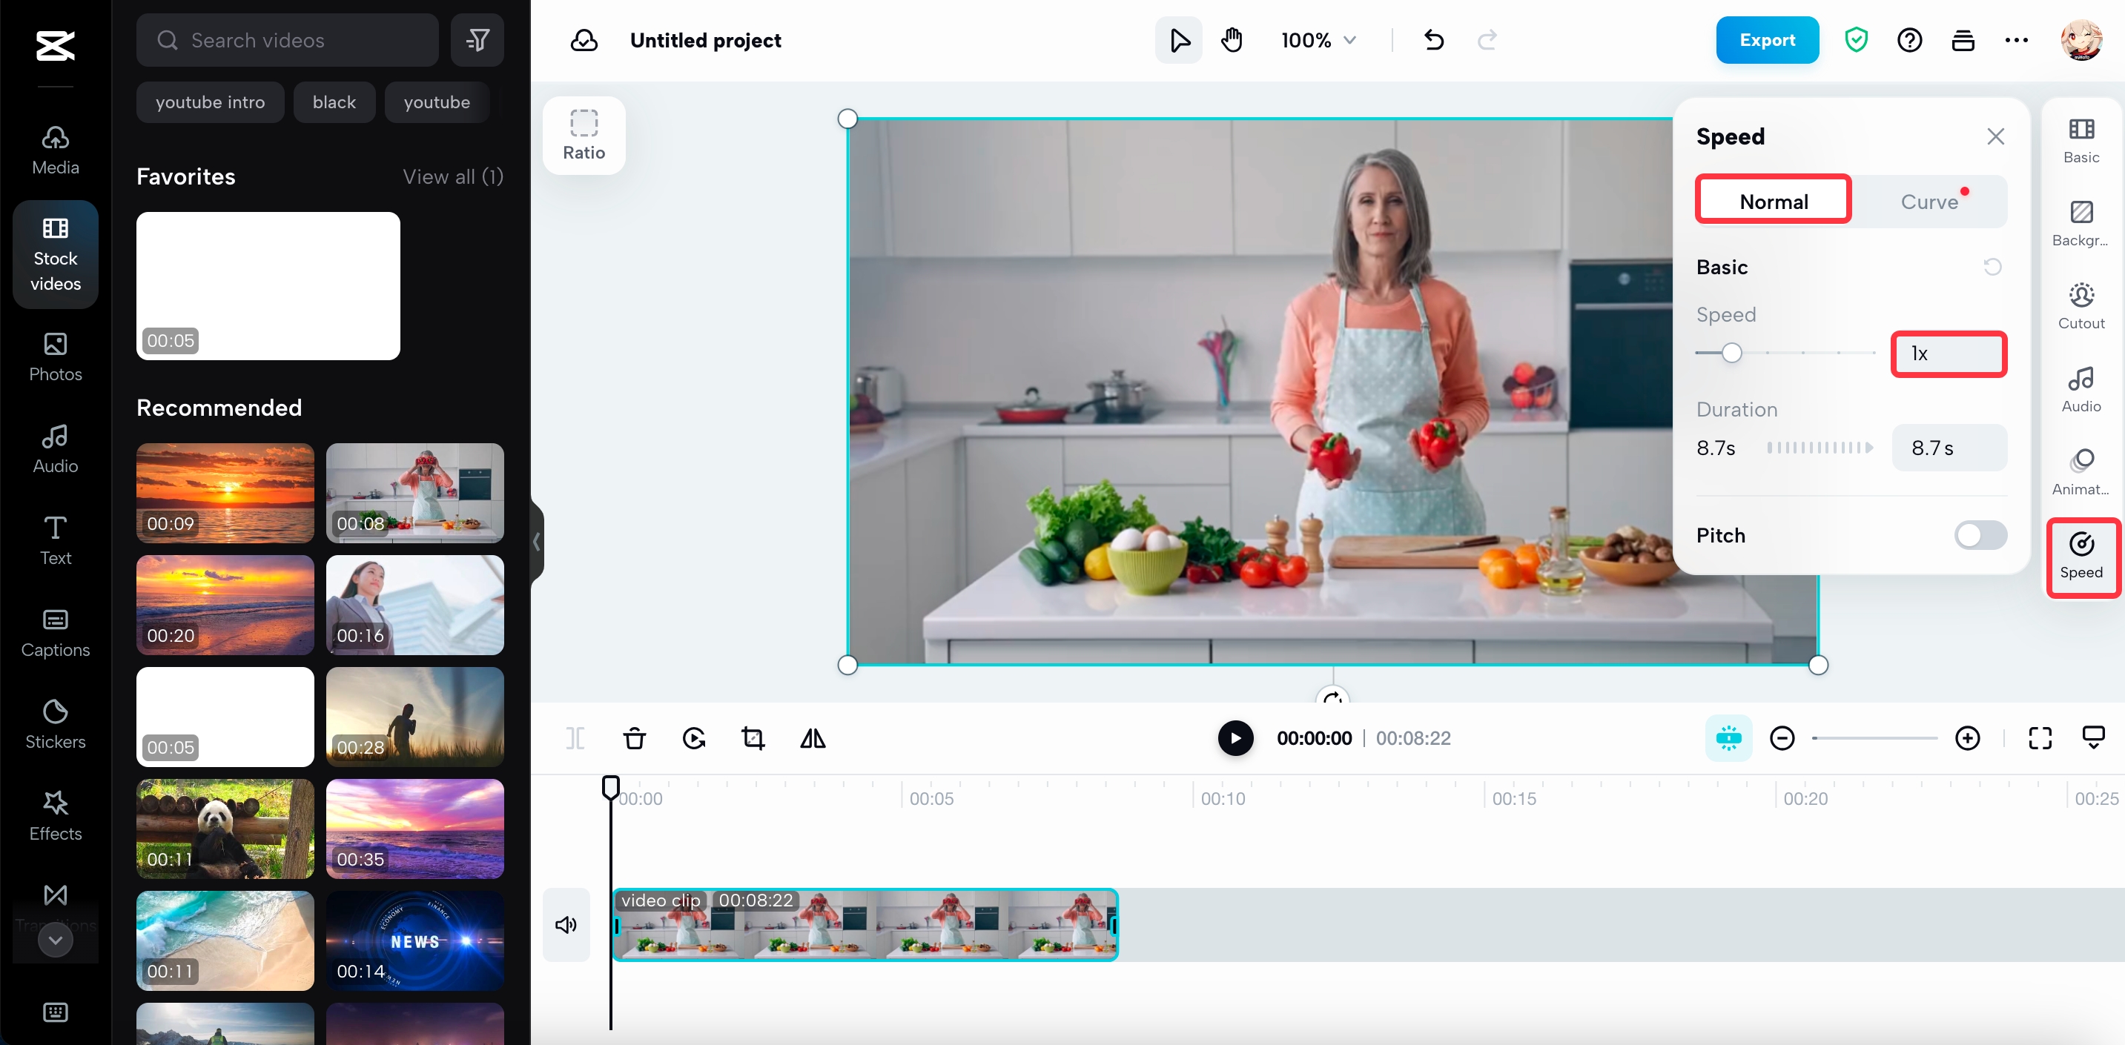Open the Cutout properties tab

[2081, 307]
